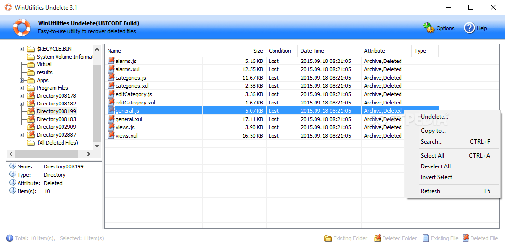Screen dimensions: 505x249
Task: Click the lifebuoy logo in header
Action: pyautogui.click(x=21, y=28)
